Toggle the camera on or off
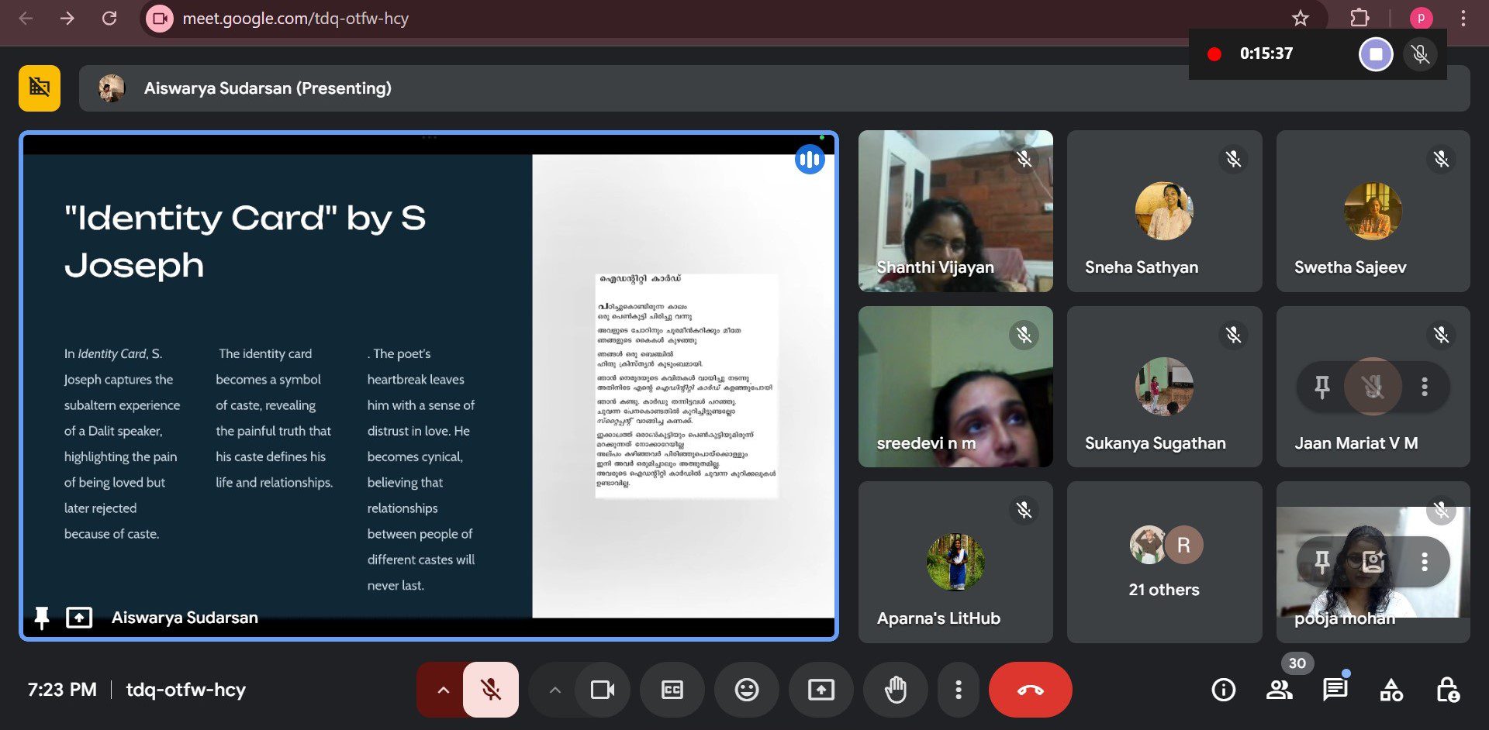 (603, 690)
